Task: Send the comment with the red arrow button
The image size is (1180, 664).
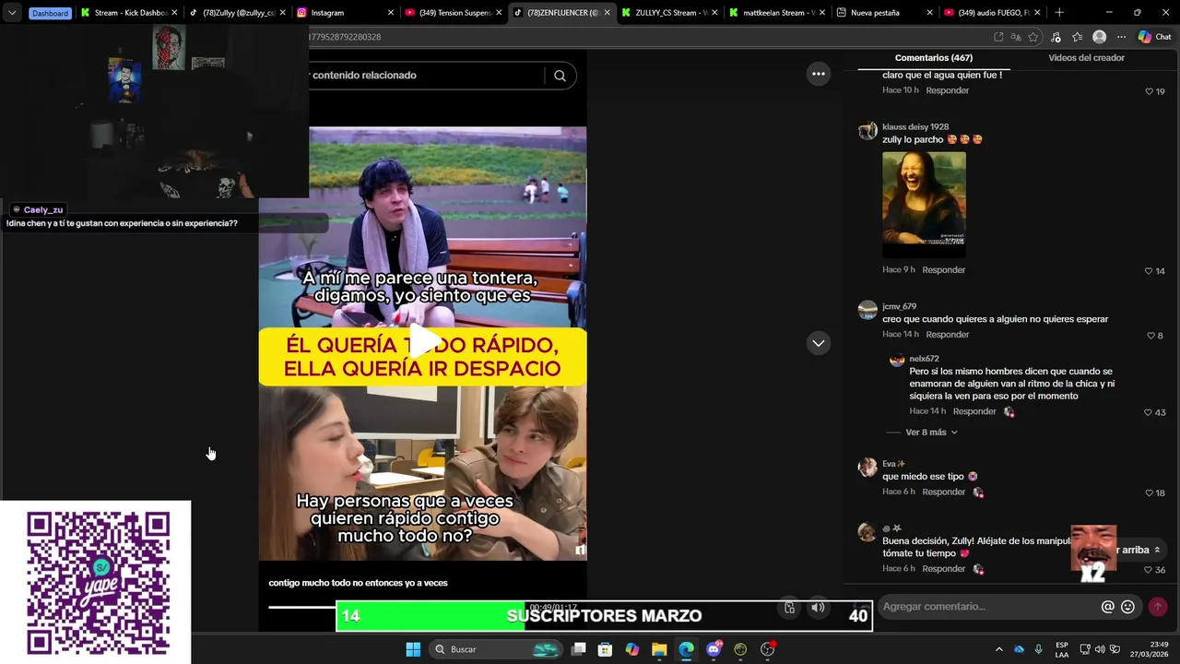Action: click(1158, 607)
